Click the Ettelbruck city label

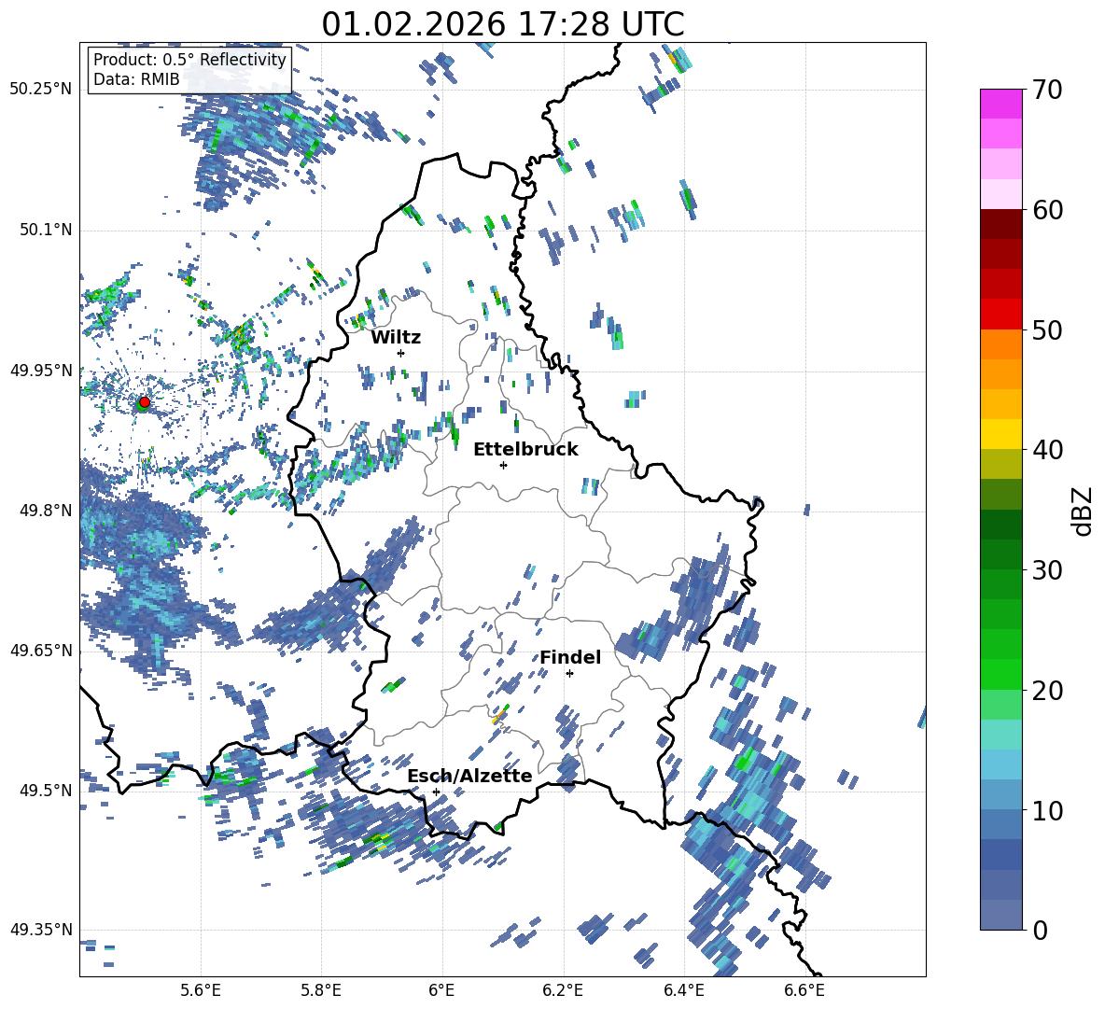[525, 449]
